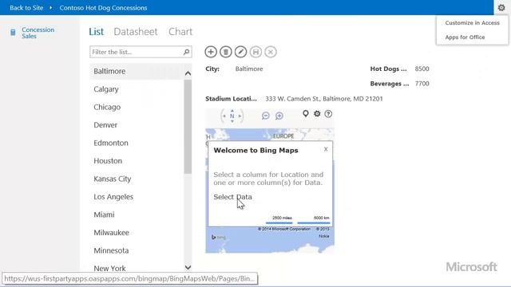Click the Hot Dogs value 8500
Image resolution: width=511 pixels, height=287 pixels.
(422, 69)
